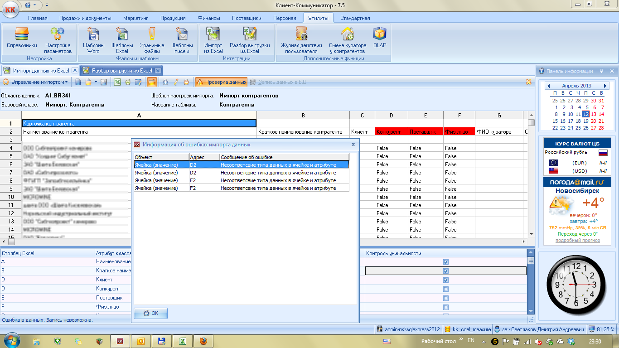Open Шаблоны Excel
619x348 pixels.
click(122, 40)
